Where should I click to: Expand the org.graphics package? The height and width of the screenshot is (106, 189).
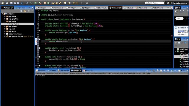5,19
